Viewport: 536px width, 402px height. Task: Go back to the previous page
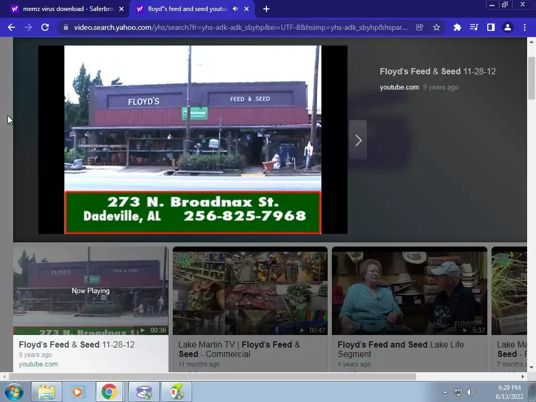click(x=12, y=27)
